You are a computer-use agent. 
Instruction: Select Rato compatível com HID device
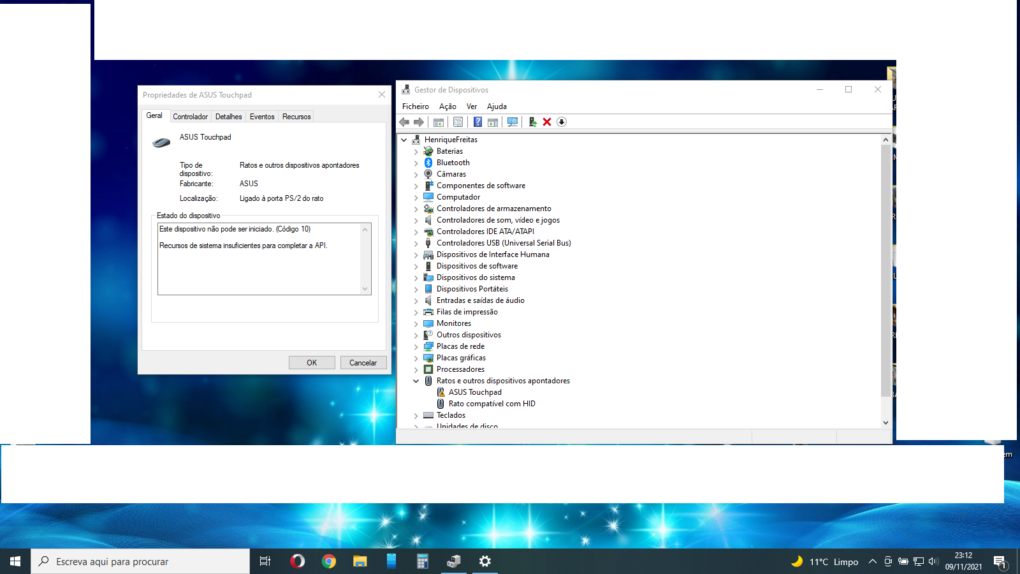(x=492, y=404)
